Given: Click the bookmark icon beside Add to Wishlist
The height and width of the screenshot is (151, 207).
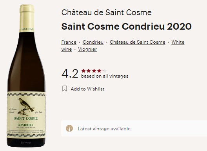Looking at the screenshot, I should [x=65, y=89].
